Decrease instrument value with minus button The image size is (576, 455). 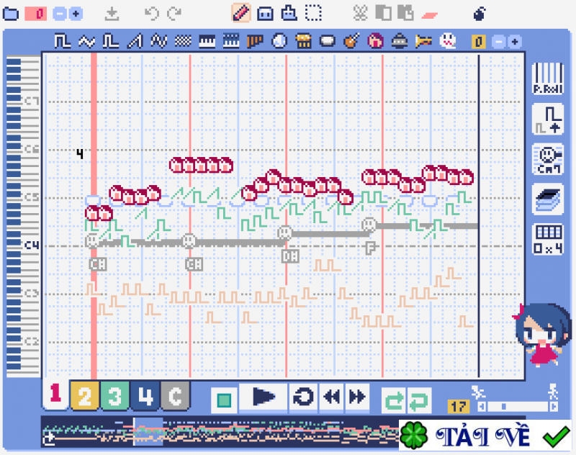coord(498,42)
